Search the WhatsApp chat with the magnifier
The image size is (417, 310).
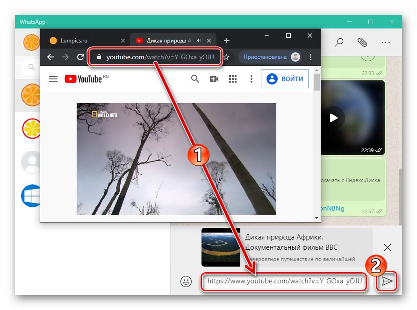click(339, 42)
